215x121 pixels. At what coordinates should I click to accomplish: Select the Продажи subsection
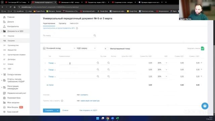click(x=11, y=41)
